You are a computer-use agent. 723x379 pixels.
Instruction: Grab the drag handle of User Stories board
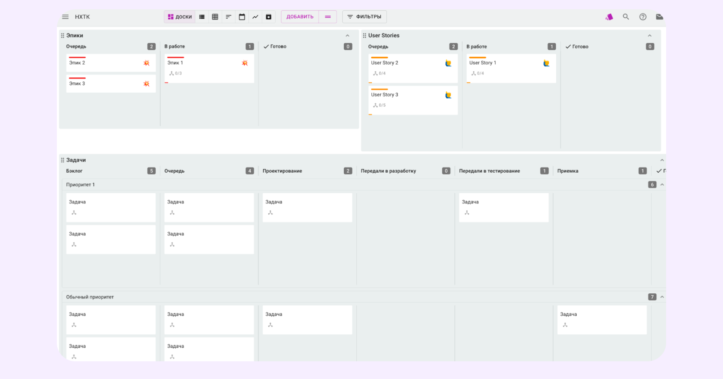(364, 35)
